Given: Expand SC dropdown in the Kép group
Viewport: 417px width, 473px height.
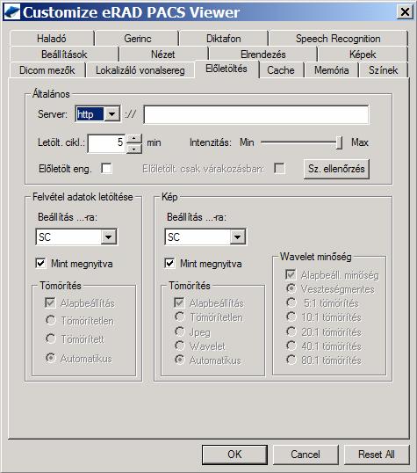Looking at the screenshot, I should click(x=237, y=237).
